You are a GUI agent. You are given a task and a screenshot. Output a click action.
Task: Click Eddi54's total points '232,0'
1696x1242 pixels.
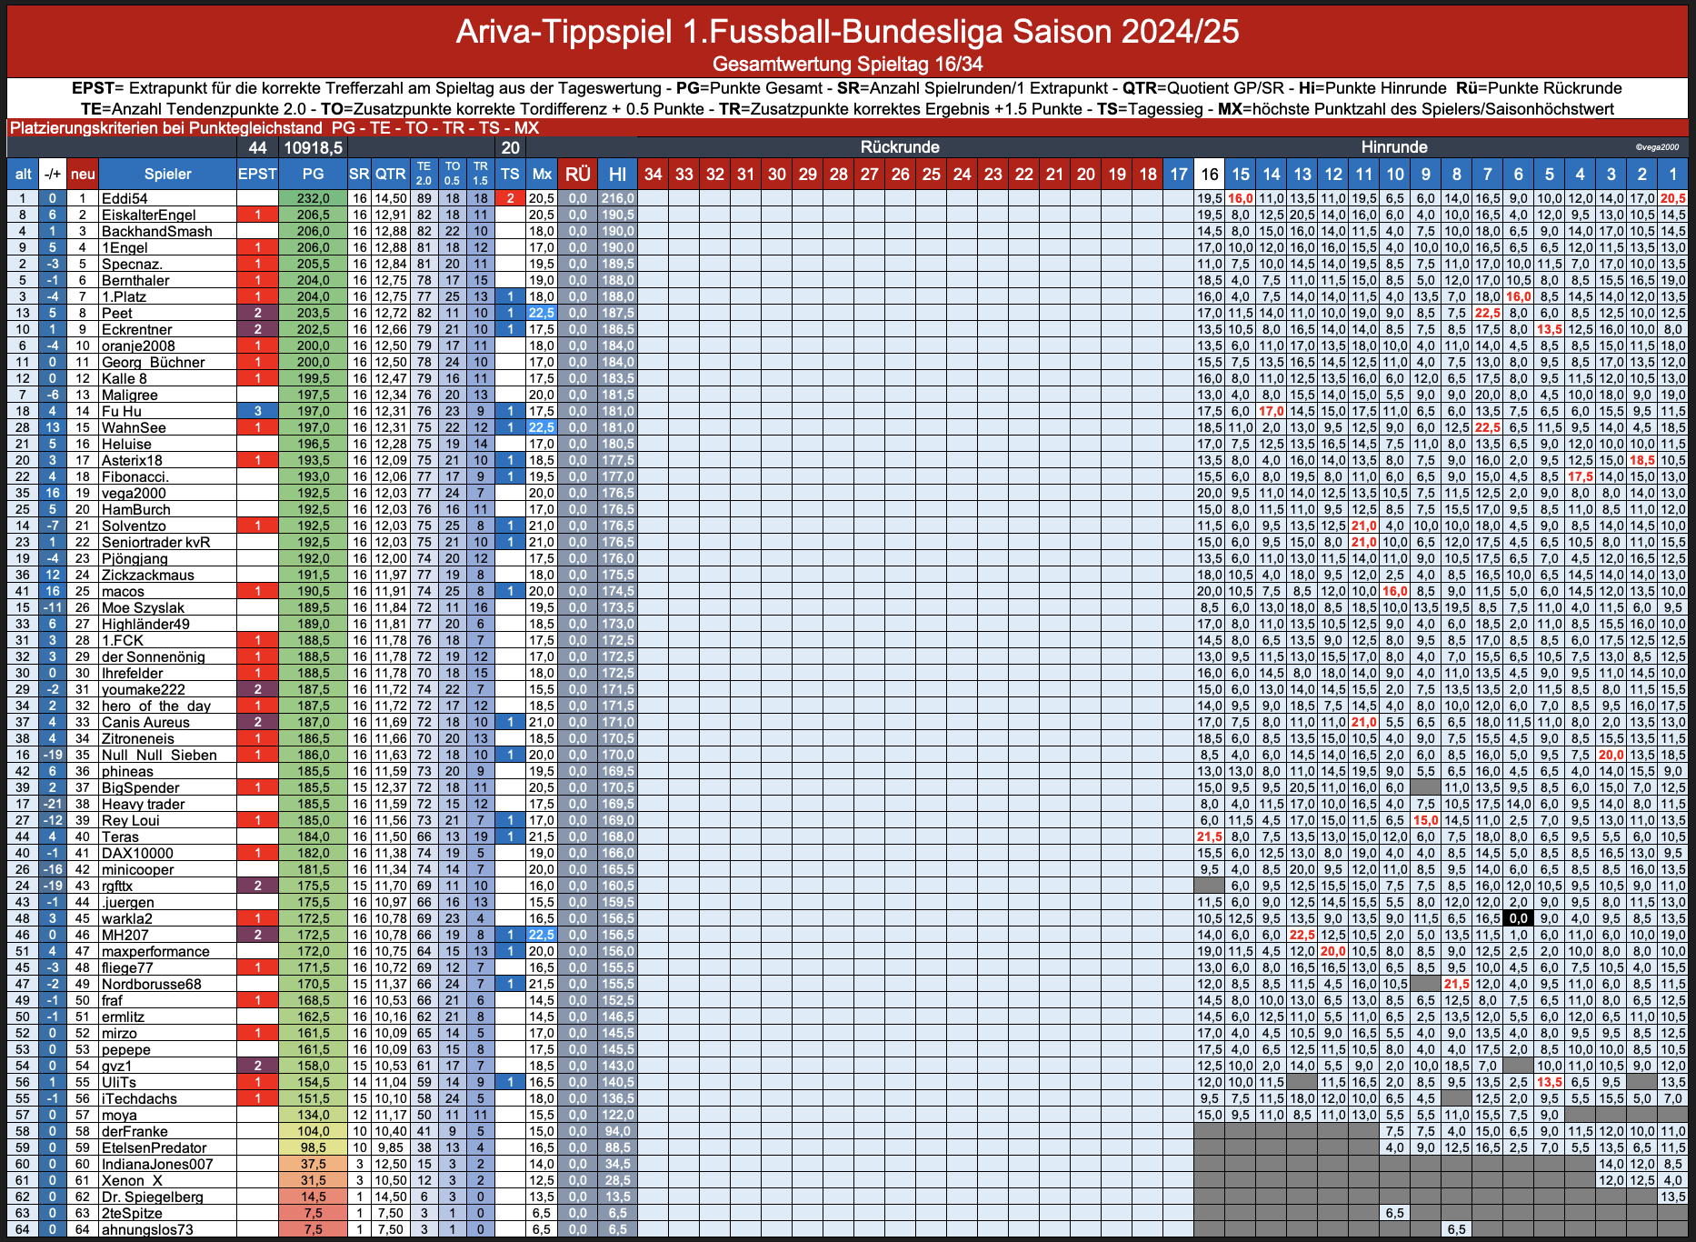tap(313, 198)
